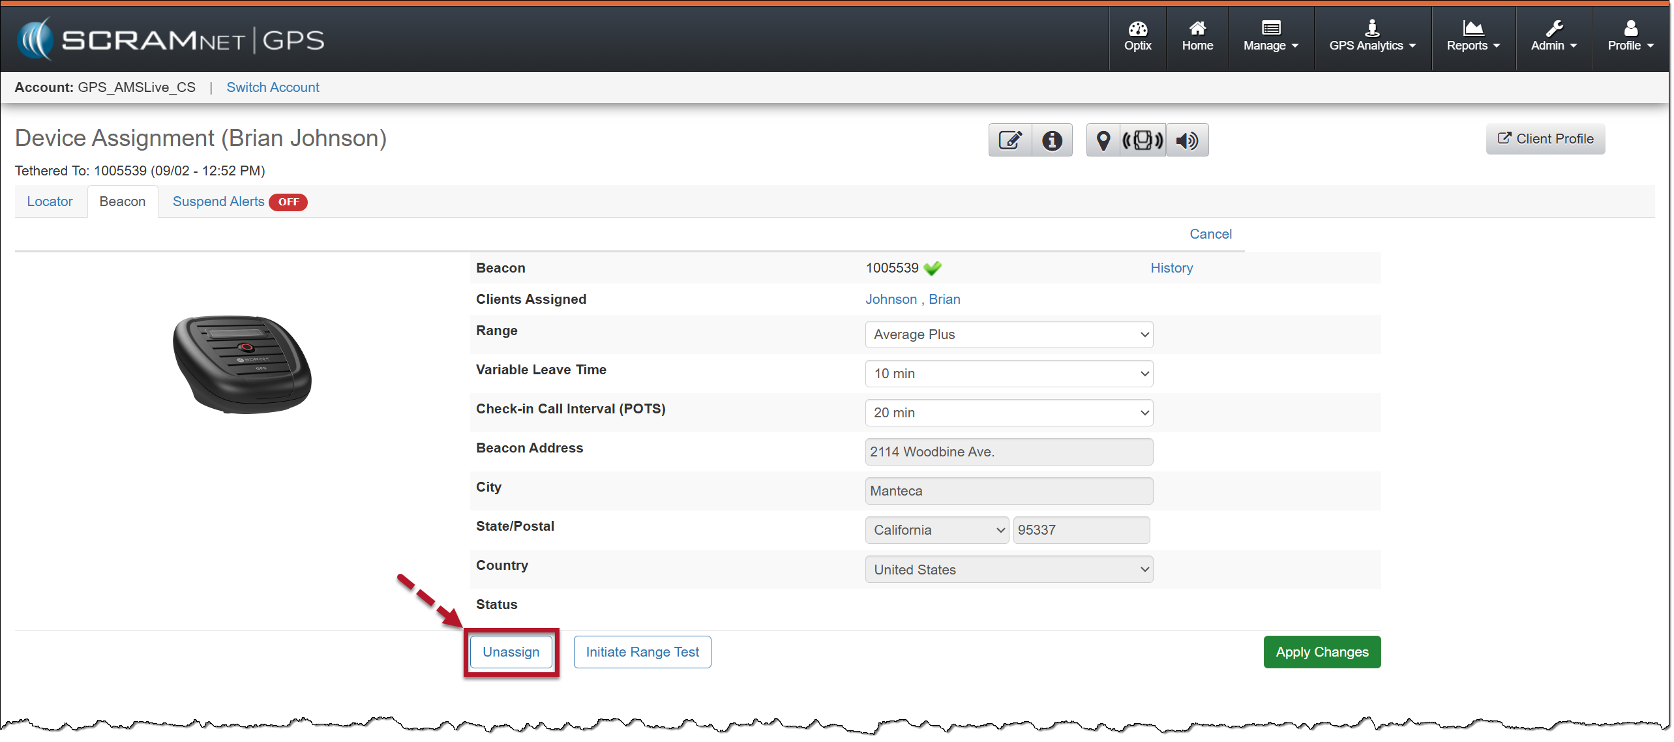Viewport: 1674px width, 742px height.
Task: Click the edit pencil icon button
Action: coord(1009,140)
